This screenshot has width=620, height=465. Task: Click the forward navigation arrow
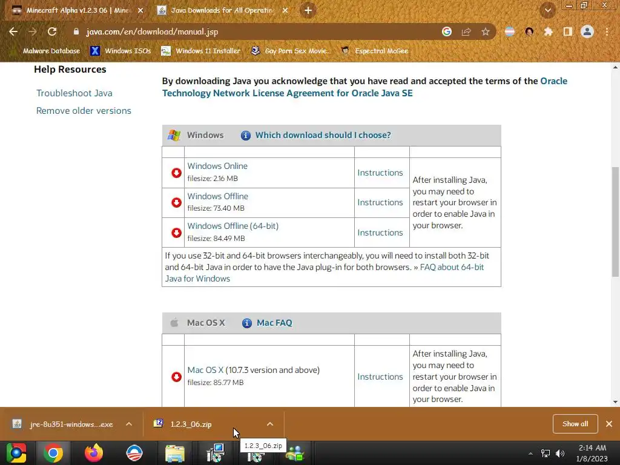point(33,31)
